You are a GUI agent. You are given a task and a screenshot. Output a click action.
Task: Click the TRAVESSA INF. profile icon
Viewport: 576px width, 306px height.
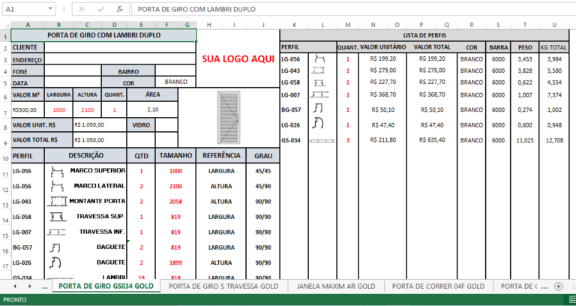pyautogui.click(x=56, y=232)
